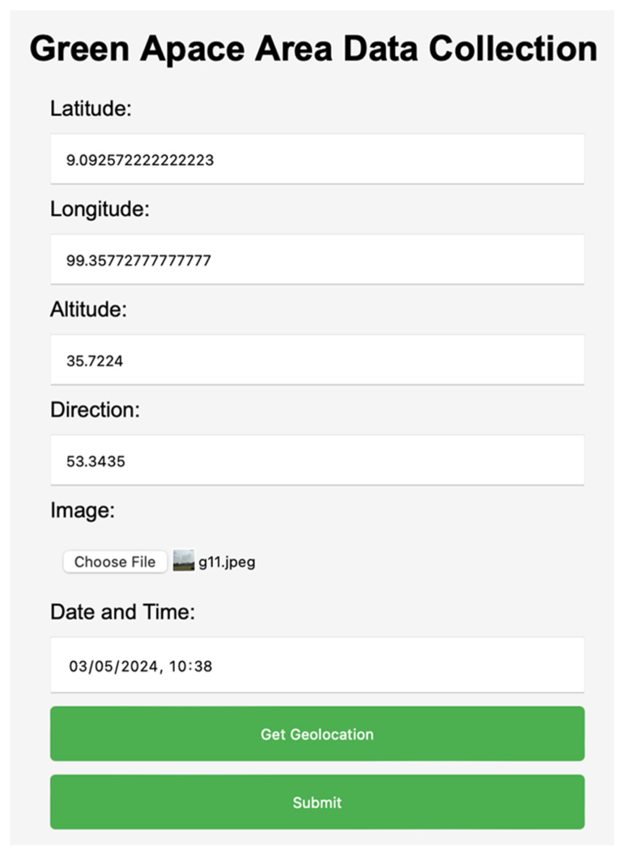Click the Get Geolocation button
624x856 pixels.
[317, 734]
